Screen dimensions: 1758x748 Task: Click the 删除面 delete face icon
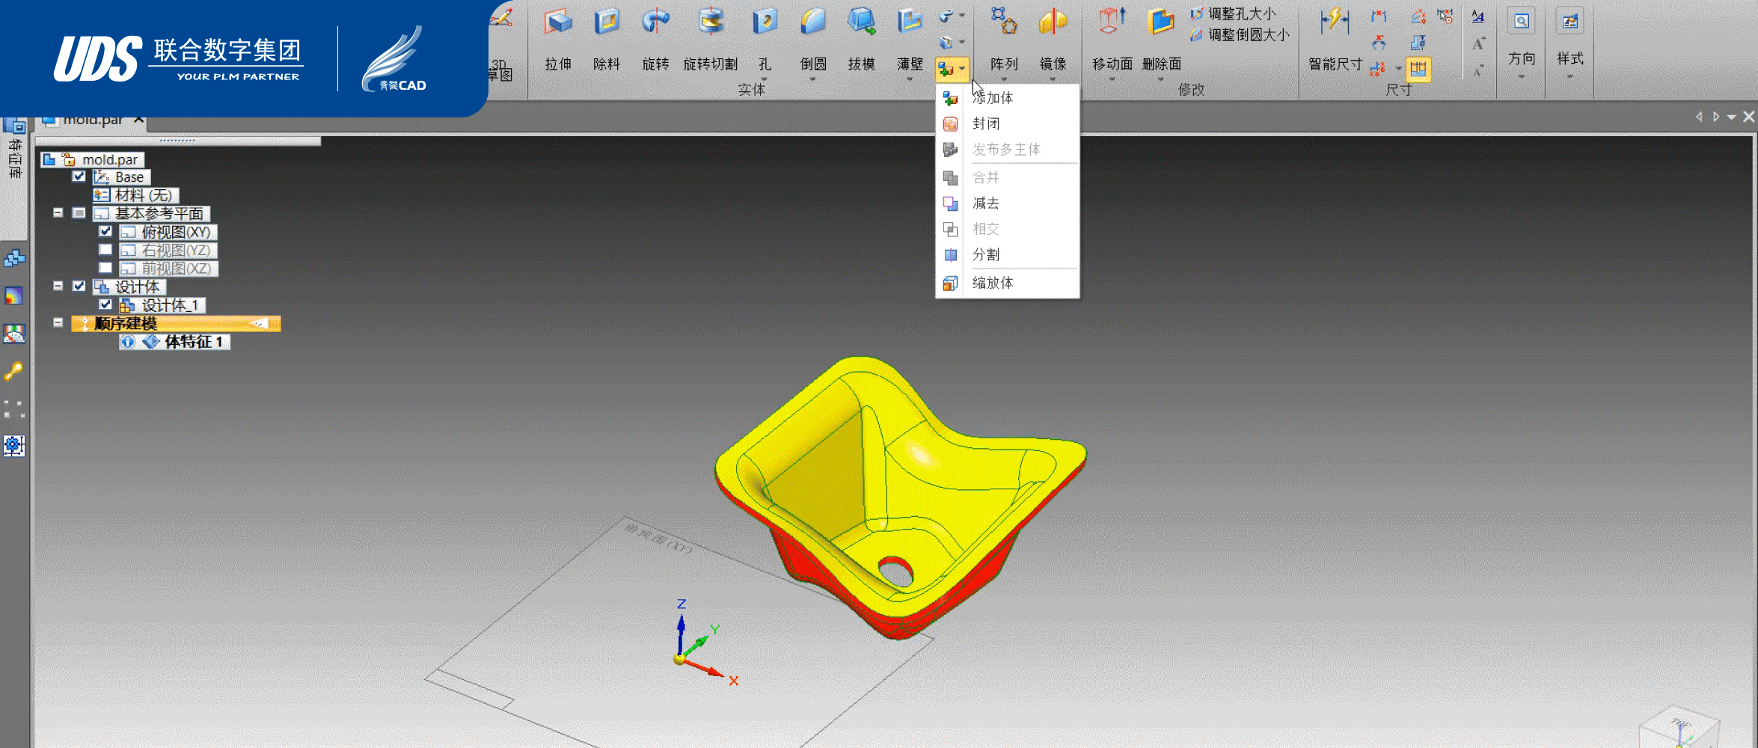click(1161, 22)
